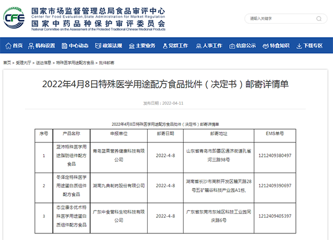Open 主要业务 in the blue navigation bar
Viewport: 333px width, 240px height.
144,45
